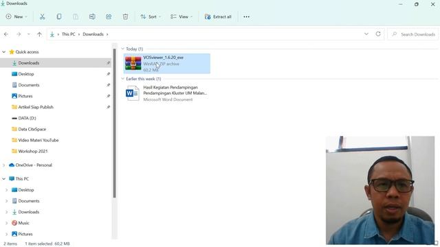The height and width of the screenshot is (247, 440).
Task: Click the Cut scissors icon
Action: [42, 16]
